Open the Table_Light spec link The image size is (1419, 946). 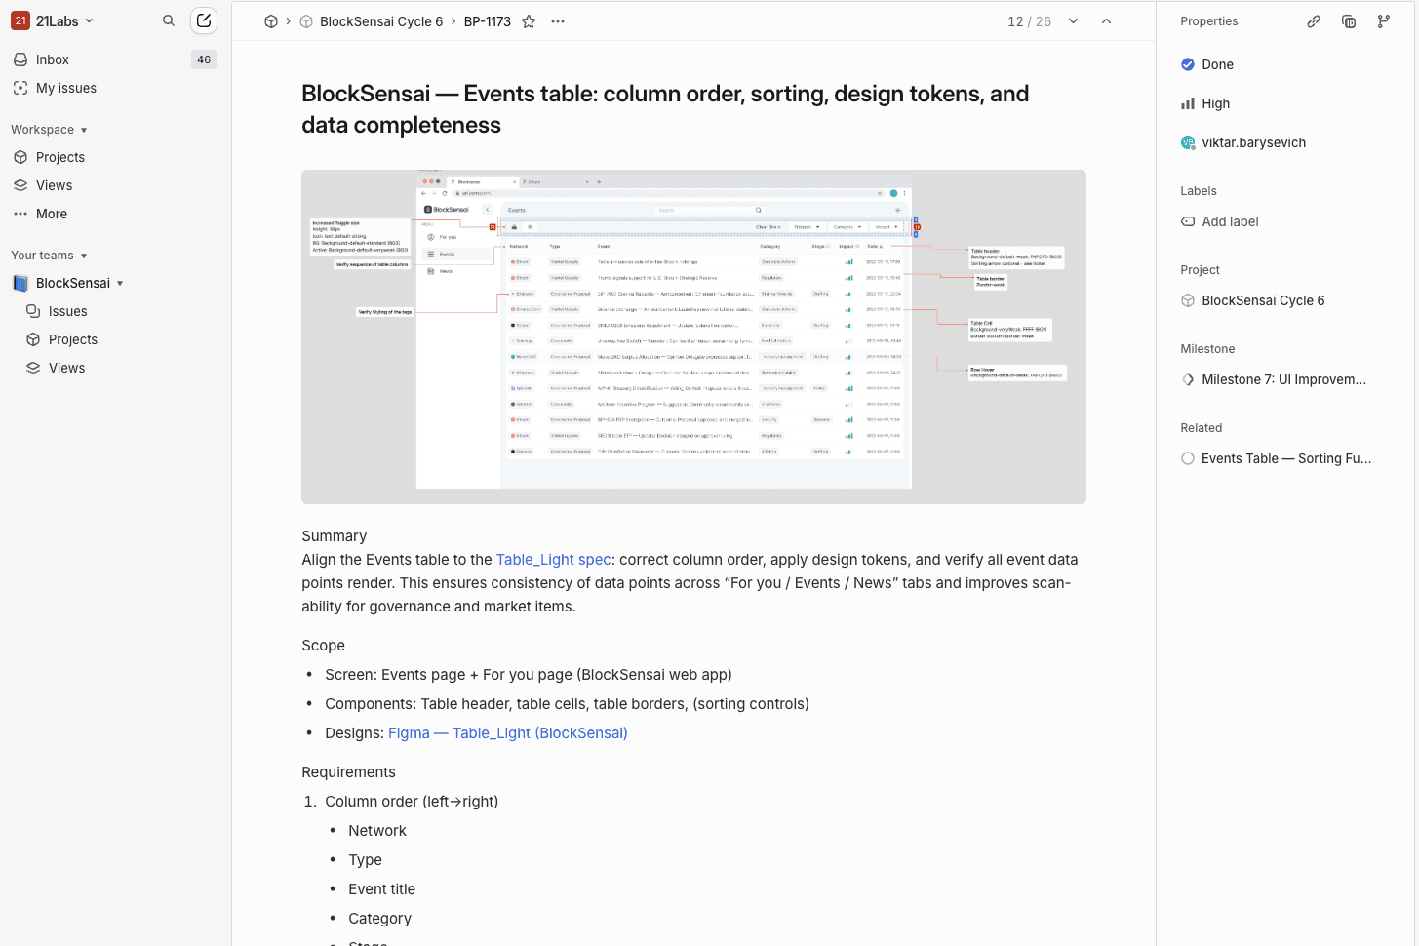[554, 560]
